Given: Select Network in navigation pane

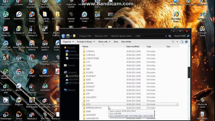Looking at the screenshot, I should 71,90.
